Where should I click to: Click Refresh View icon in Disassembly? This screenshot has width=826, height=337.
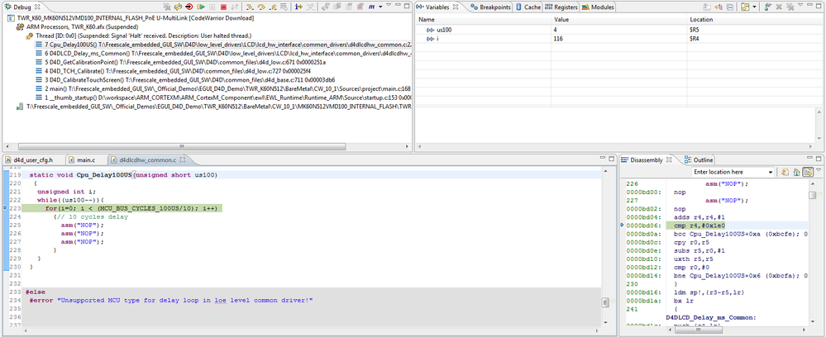785,172
